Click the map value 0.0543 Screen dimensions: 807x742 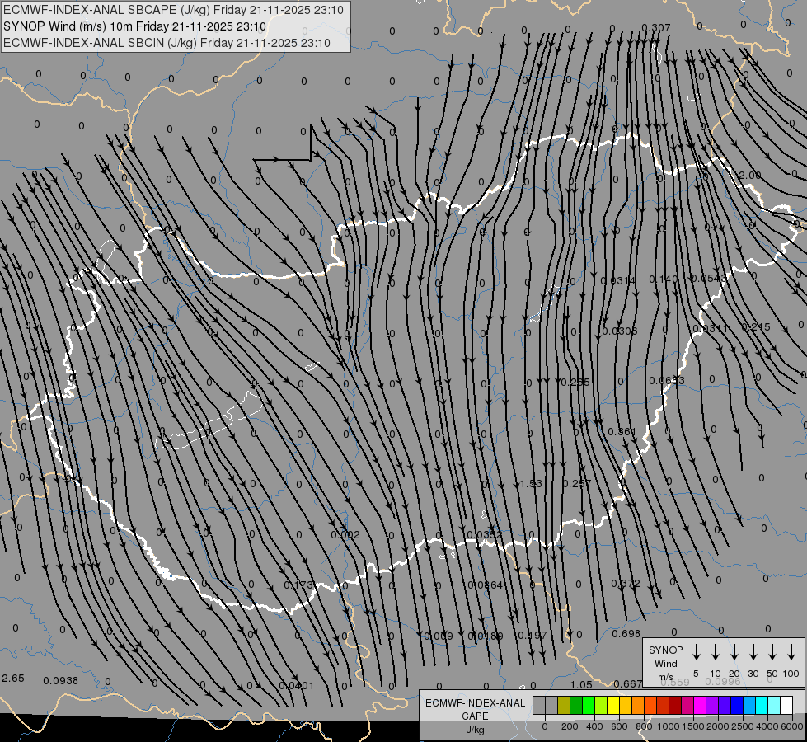coord(709,279)
